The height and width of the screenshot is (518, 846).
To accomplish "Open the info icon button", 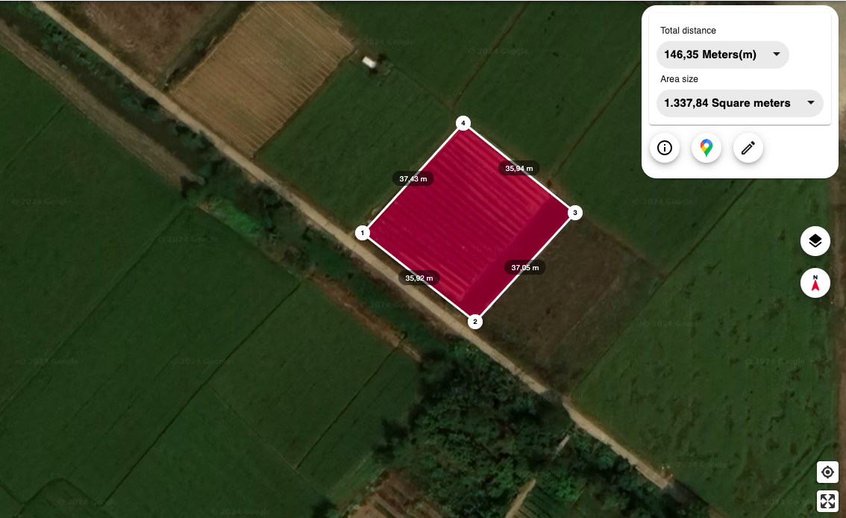I will [x=665, y=148].
